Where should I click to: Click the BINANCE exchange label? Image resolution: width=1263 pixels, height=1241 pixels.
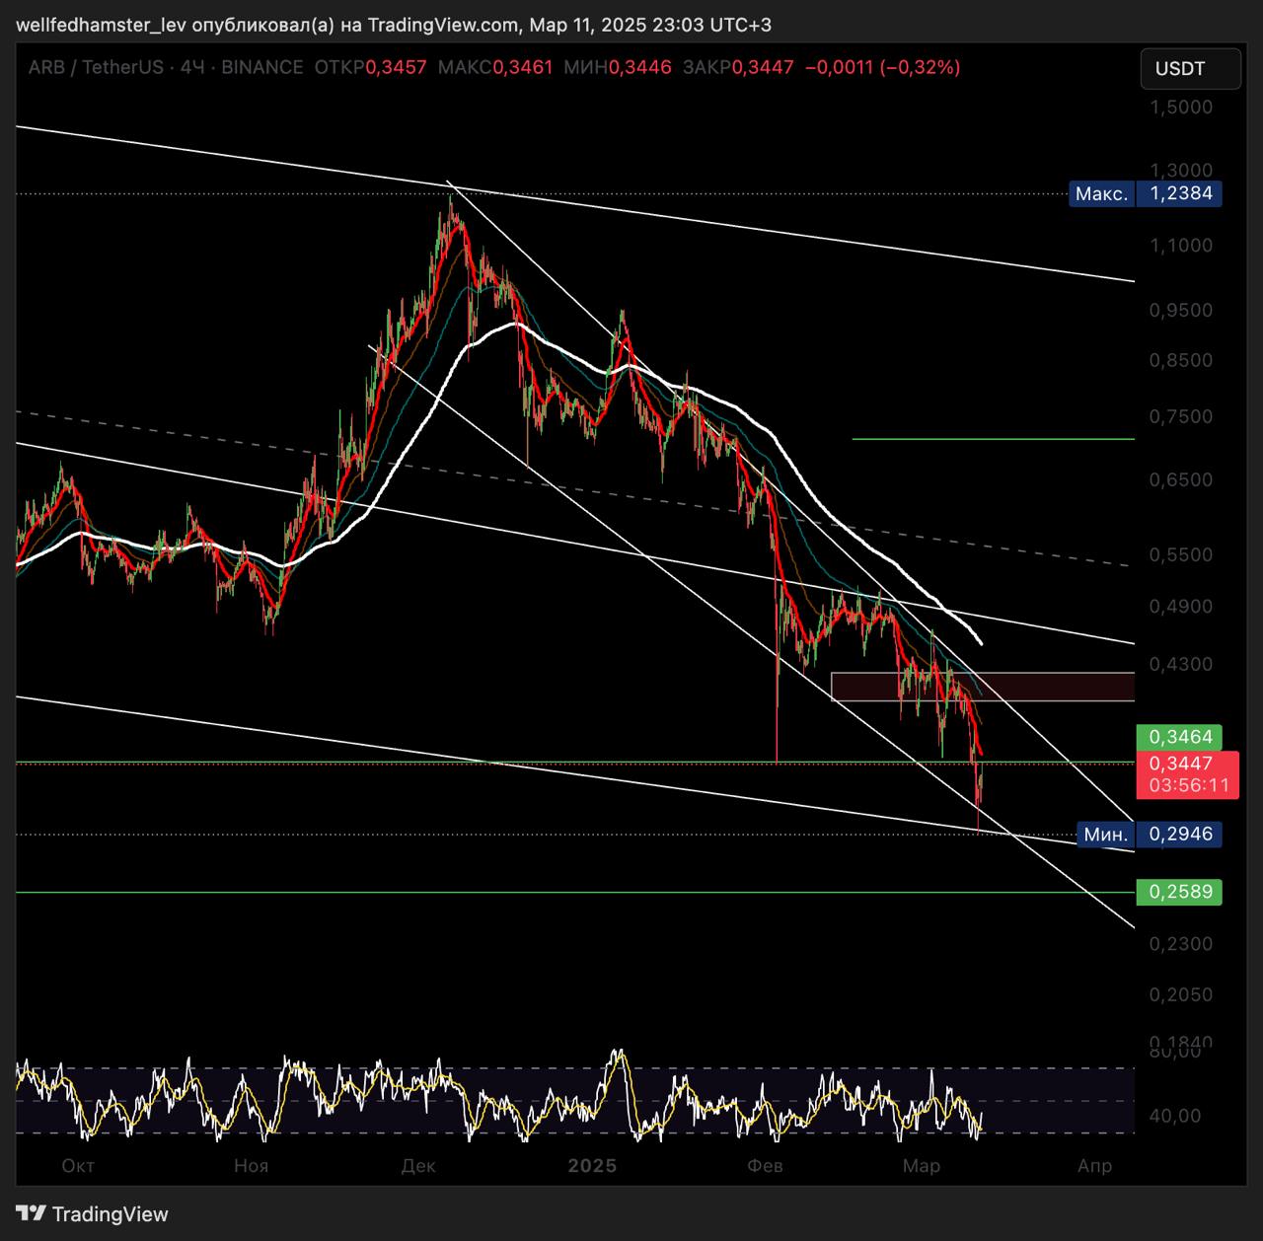(x=262, y=67)
